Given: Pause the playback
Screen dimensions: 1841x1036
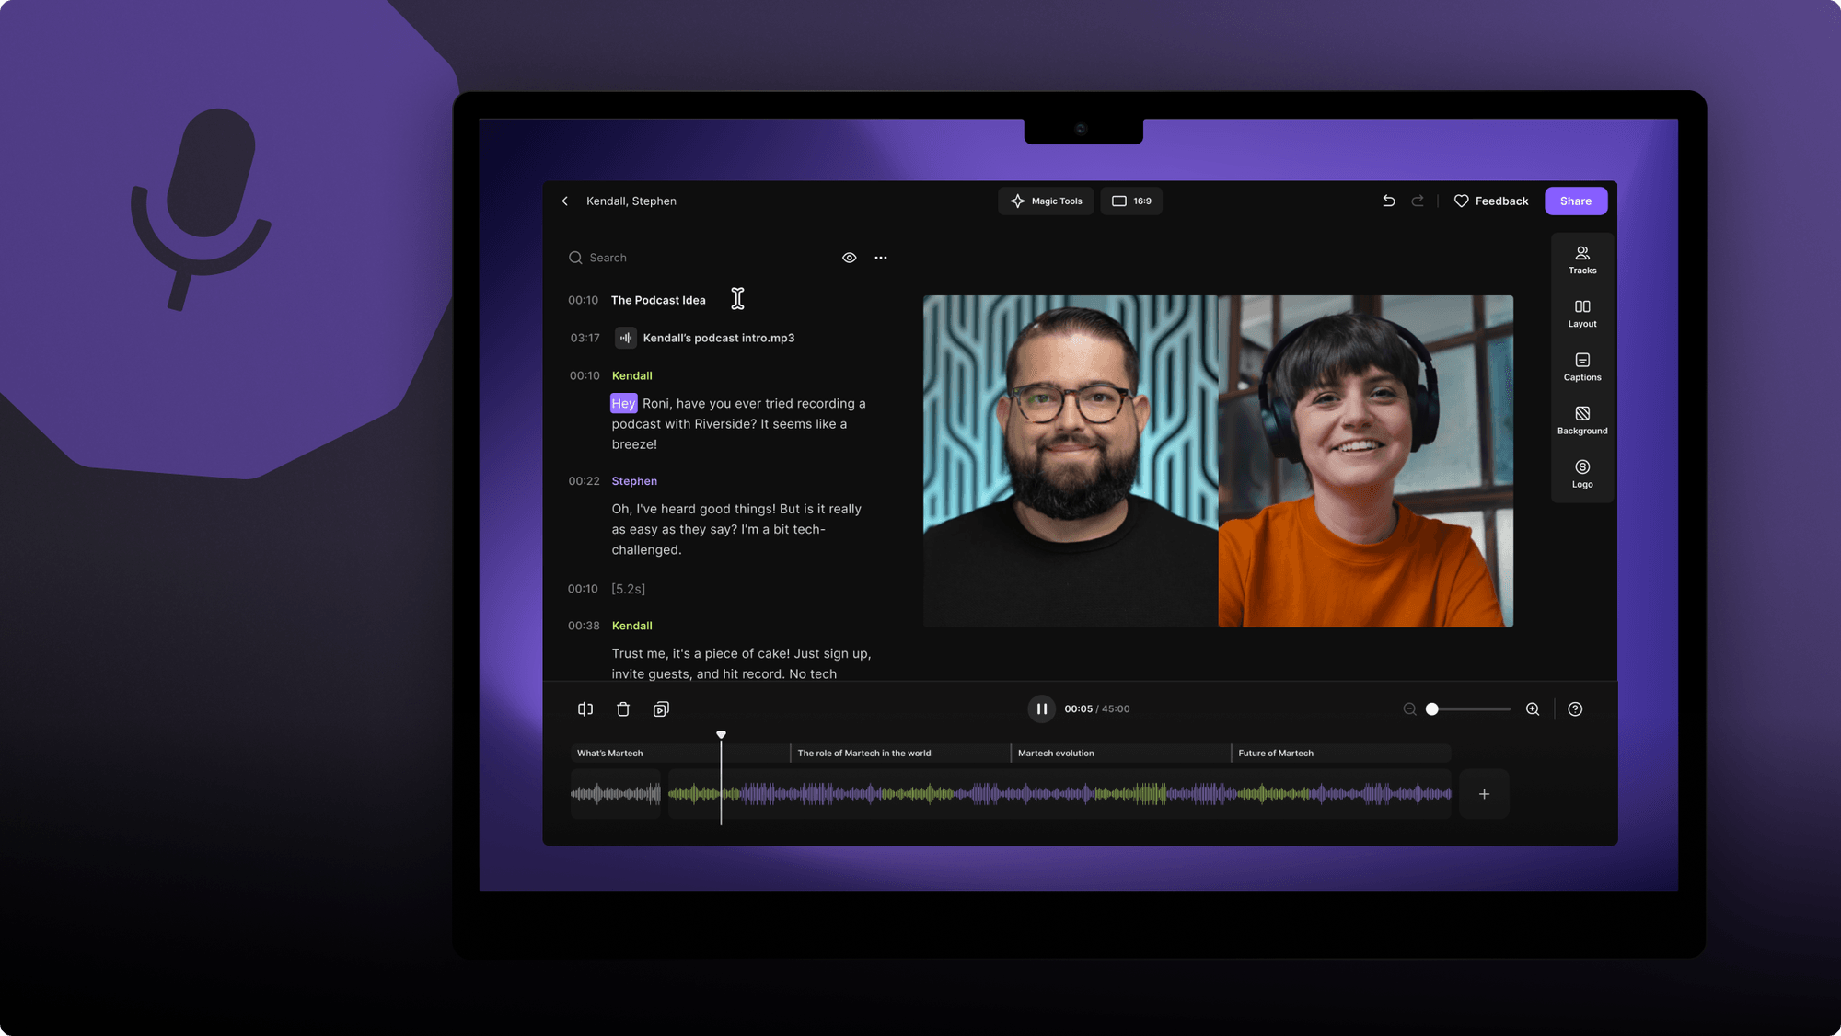Looking at the screenshot, I should [x=1041, y=708].
